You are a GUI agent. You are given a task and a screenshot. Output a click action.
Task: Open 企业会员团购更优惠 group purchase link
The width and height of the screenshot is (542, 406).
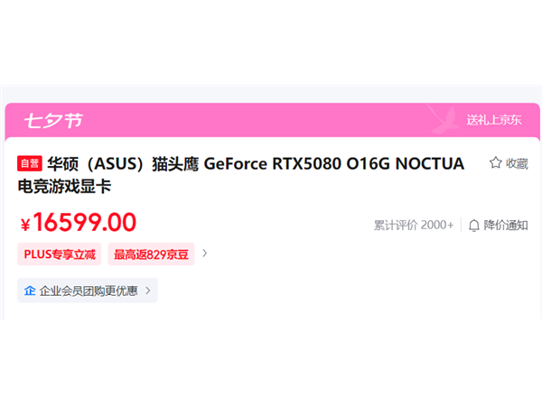pyautogui.click(x=88, y=291)
